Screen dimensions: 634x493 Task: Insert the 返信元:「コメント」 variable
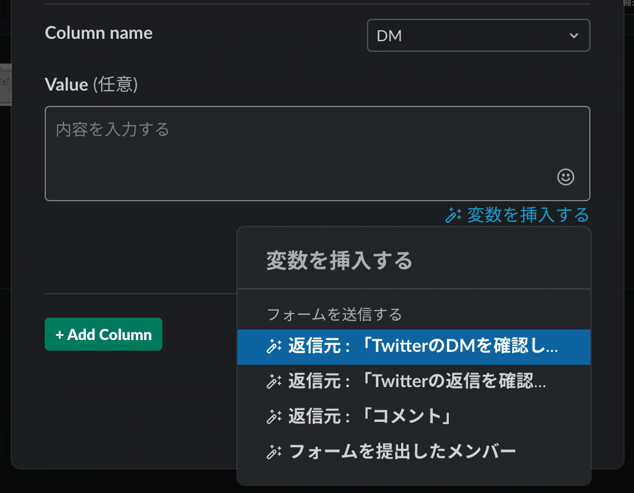[x=369, y=417]
